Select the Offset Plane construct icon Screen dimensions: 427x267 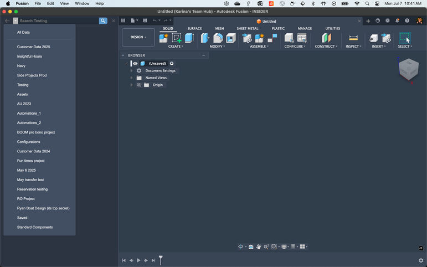(x=326, y=38)
